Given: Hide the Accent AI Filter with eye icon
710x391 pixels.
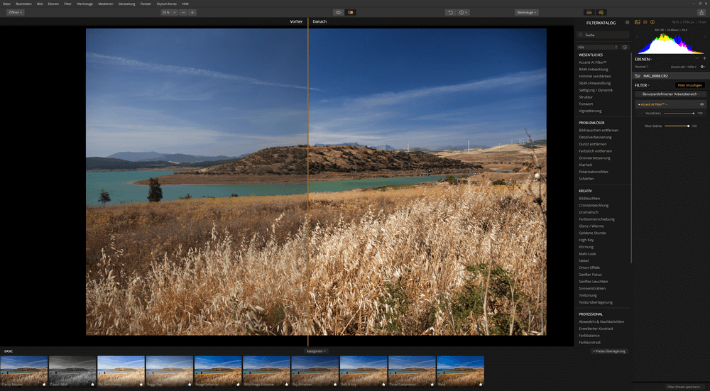Looking at the screenshot, I should click(702, 104).
